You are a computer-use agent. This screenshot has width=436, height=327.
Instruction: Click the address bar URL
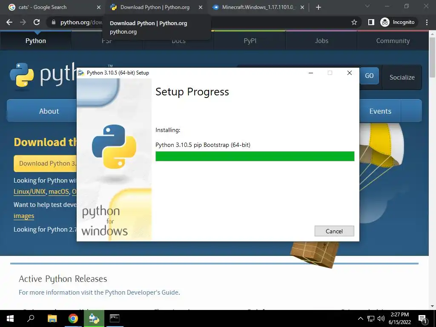[81, 22]
